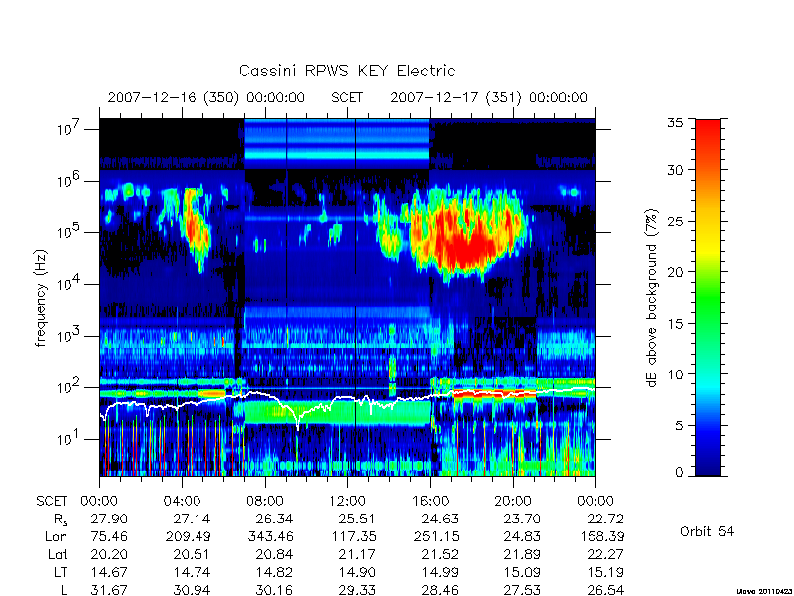Click the L value '30.16'
Screen dimensions: 794x596
click(x=274, y=590)
